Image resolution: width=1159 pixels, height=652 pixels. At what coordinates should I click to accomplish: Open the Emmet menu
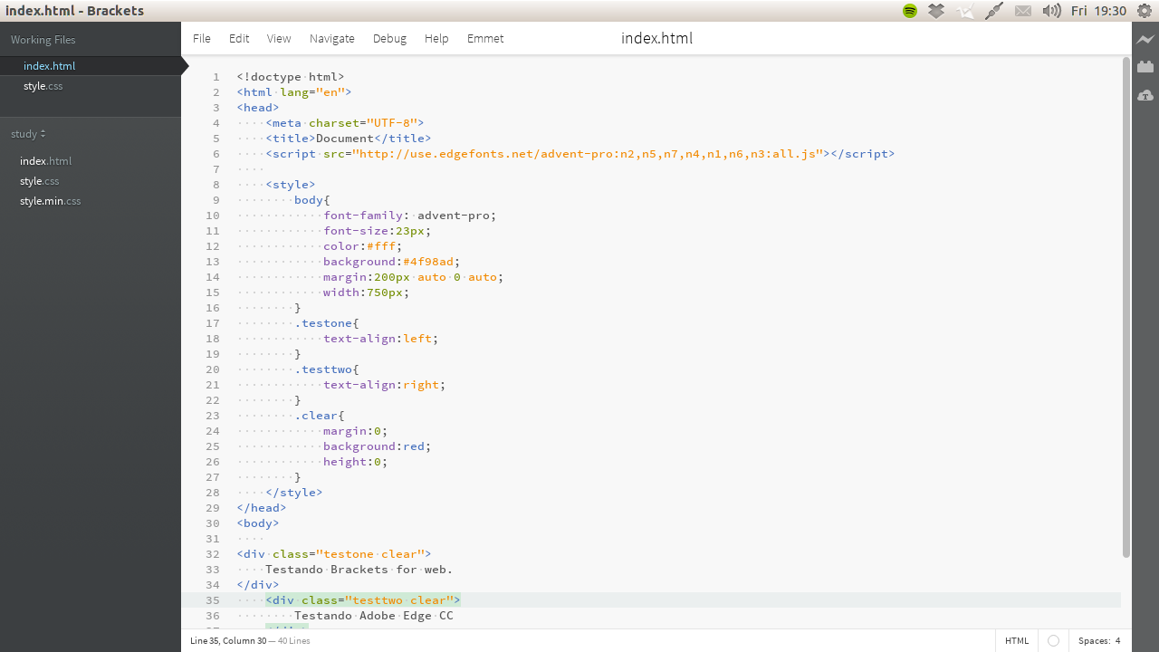[x=485, y=38]
